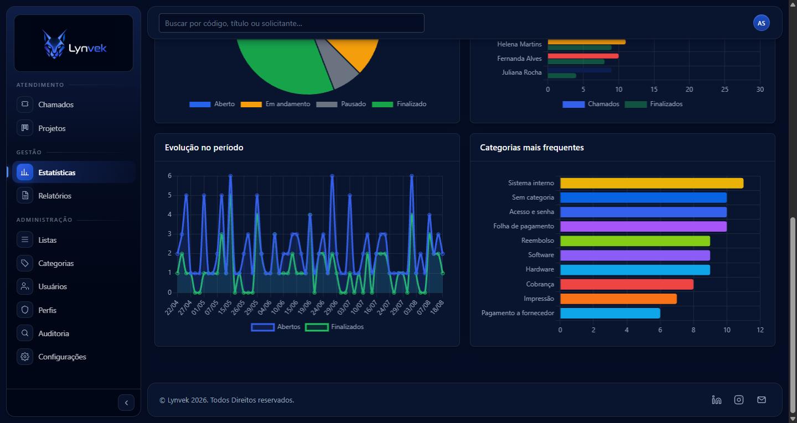Screen dimensions: 797x423
Task: Toggle the Em andamento pie legend
Action: coord(276,104)
